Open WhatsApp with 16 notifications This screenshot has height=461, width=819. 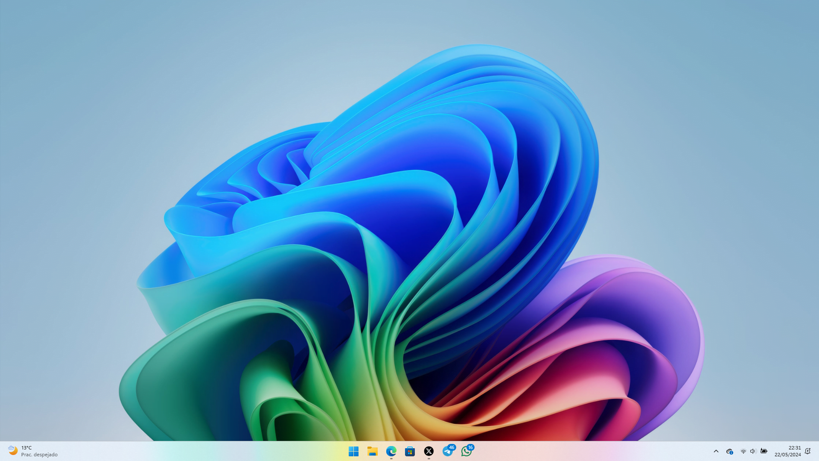point(466,451)
